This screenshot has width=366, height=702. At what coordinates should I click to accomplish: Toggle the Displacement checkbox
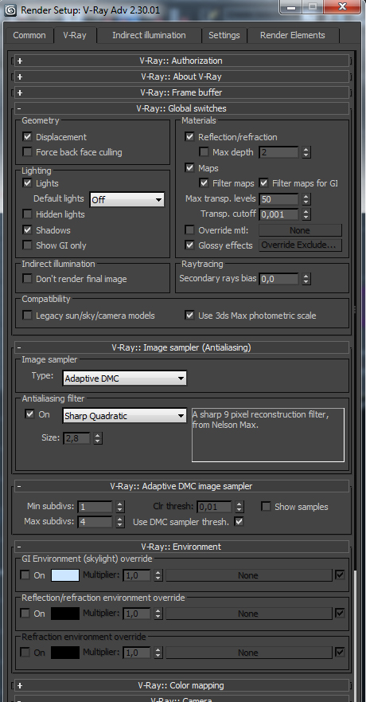coord(28,137)
